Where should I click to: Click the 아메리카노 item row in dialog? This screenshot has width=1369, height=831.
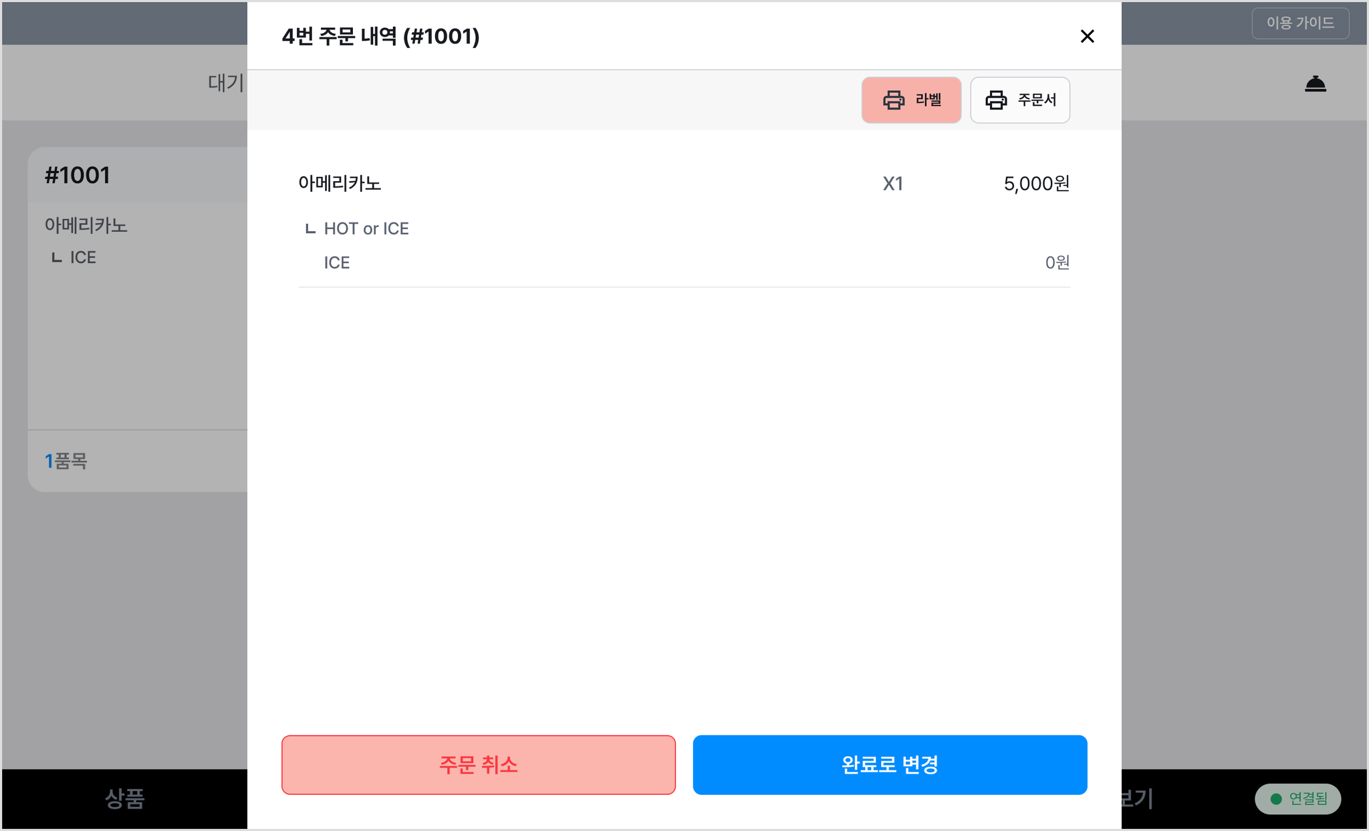point(684,184)
